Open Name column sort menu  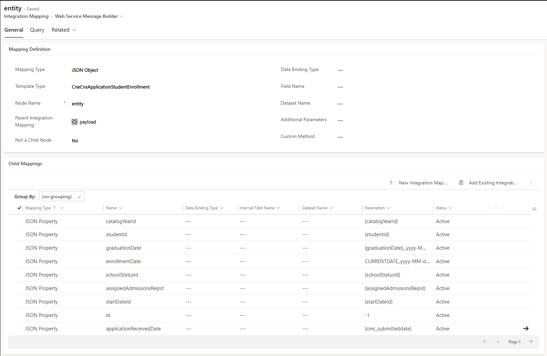pyautogui.click(x=121, y=208)
